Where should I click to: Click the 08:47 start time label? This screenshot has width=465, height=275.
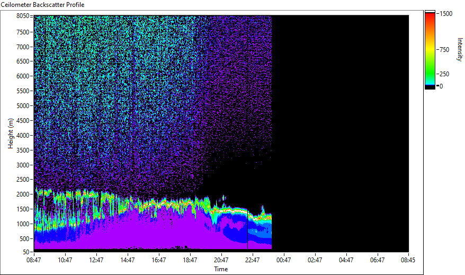[34, 260]
